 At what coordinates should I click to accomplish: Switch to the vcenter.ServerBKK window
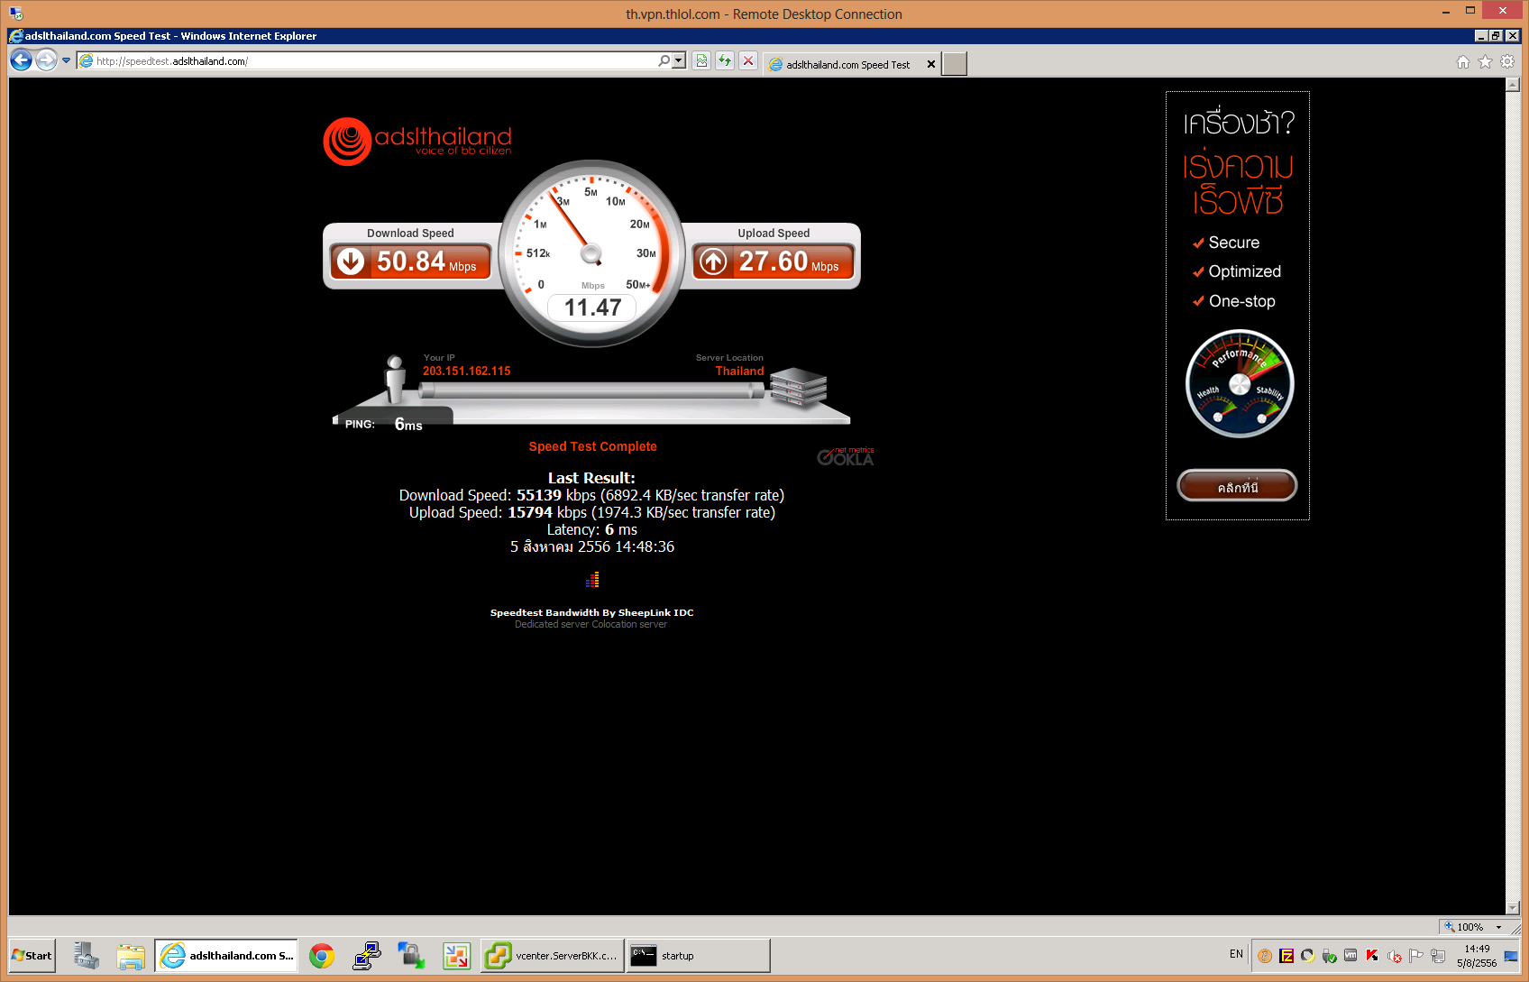point(553,956)
